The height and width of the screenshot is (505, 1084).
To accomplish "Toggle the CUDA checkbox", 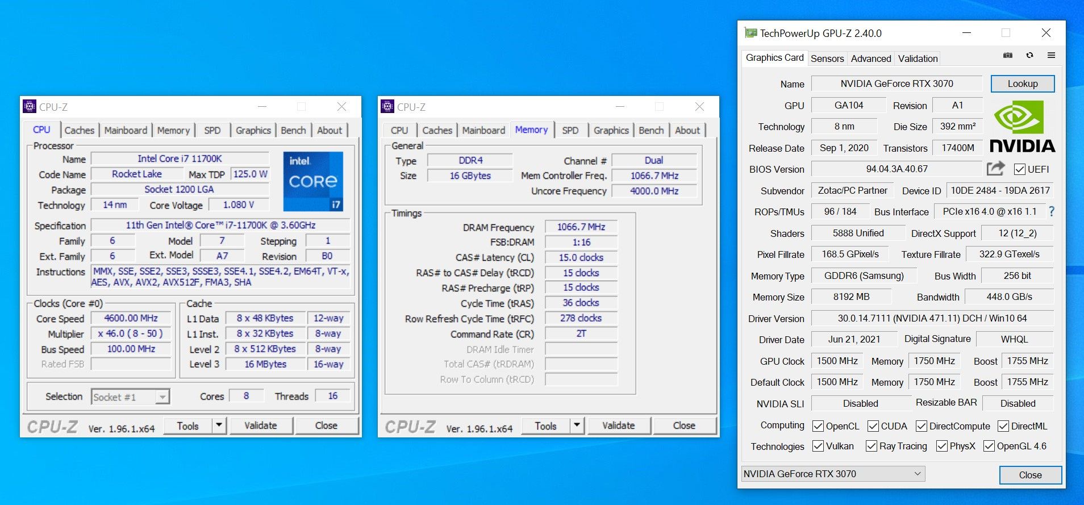I will [873, 426].
